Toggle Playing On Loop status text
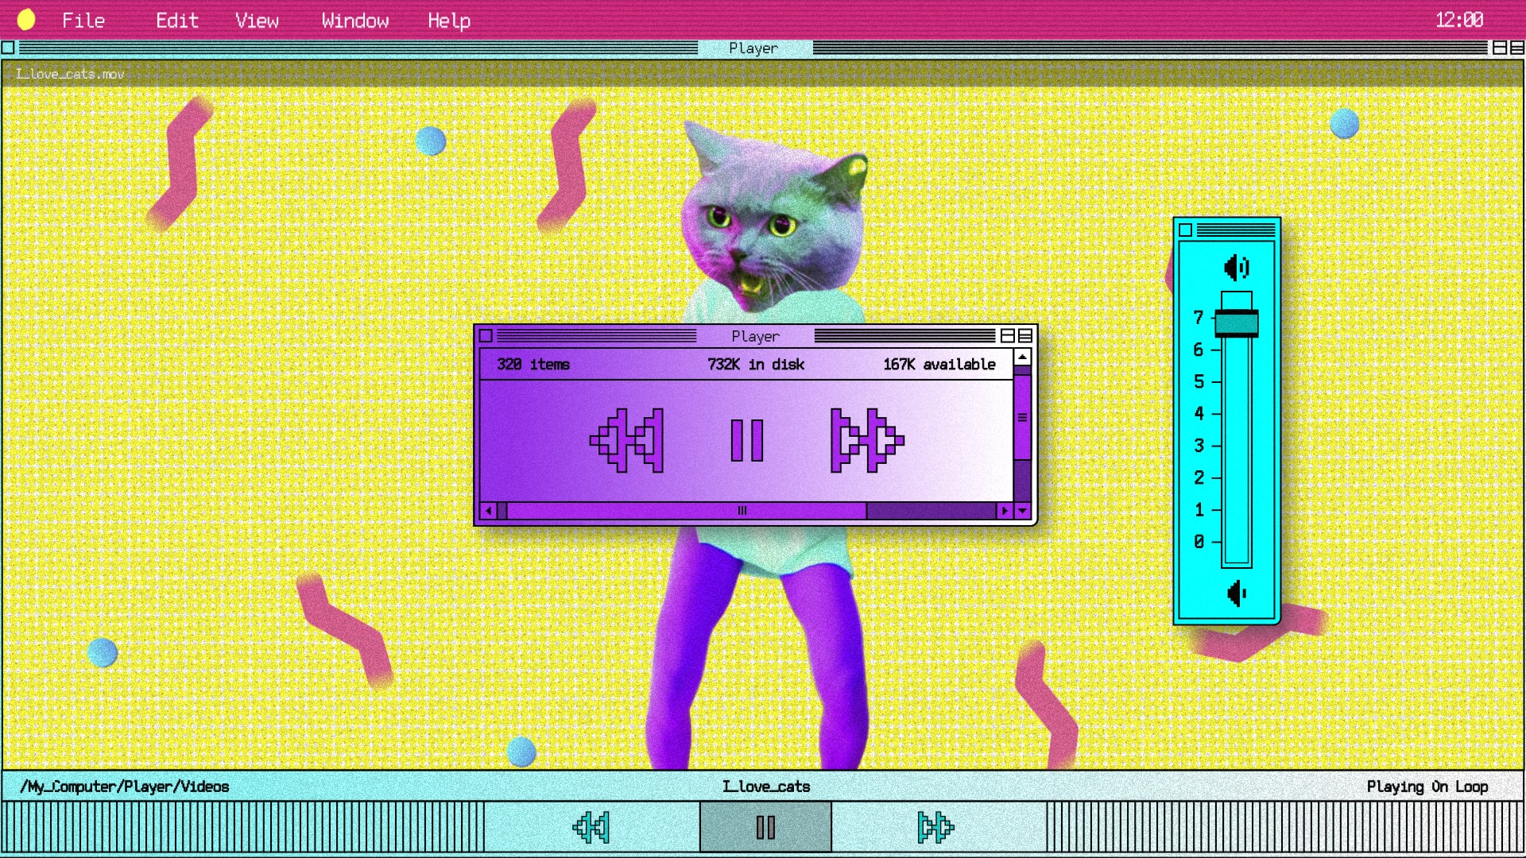This screenshot has height=858, width=1526. 1427,786
